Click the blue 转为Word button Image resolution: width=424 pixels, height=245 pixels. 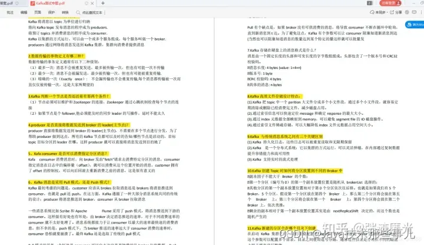[415, 25]
